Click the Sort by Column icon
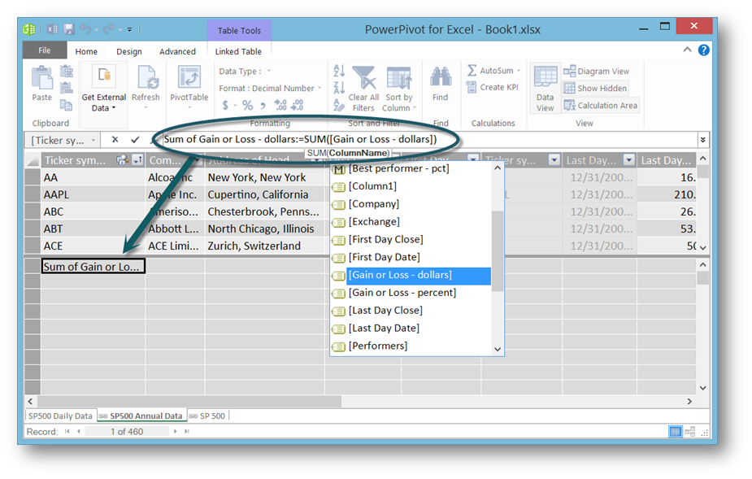This screenshot has width=752, height=479. coord(398,78)
